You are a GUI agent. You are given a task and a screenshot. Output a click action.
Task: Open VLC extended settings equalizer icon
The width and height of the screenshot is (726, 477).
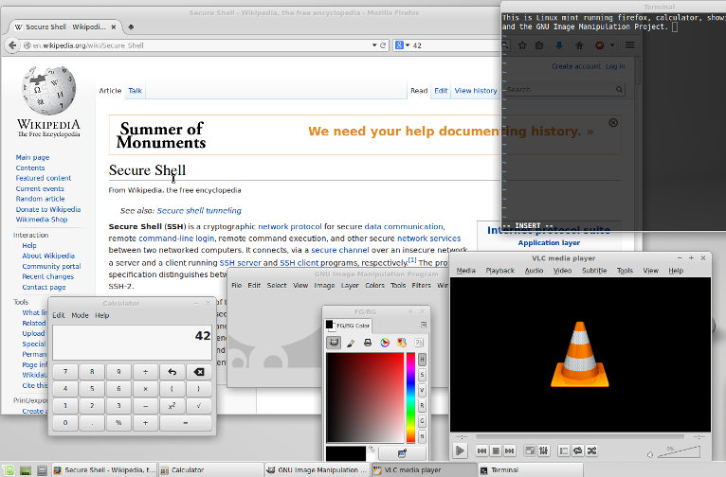click(544, 450)
